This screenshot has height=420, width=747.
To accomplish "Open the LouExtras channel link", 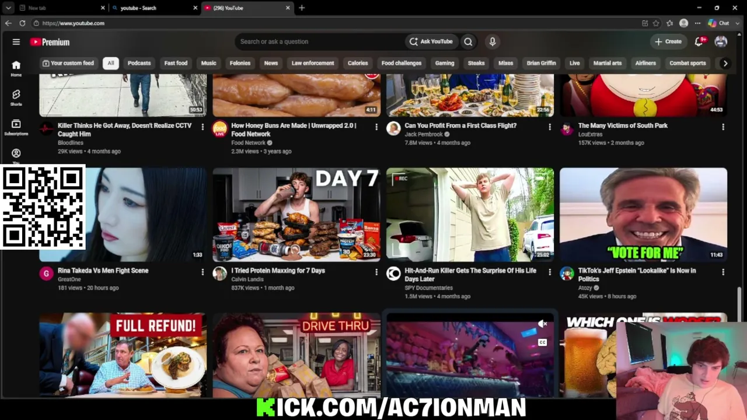I will click(x=590, y=134).
